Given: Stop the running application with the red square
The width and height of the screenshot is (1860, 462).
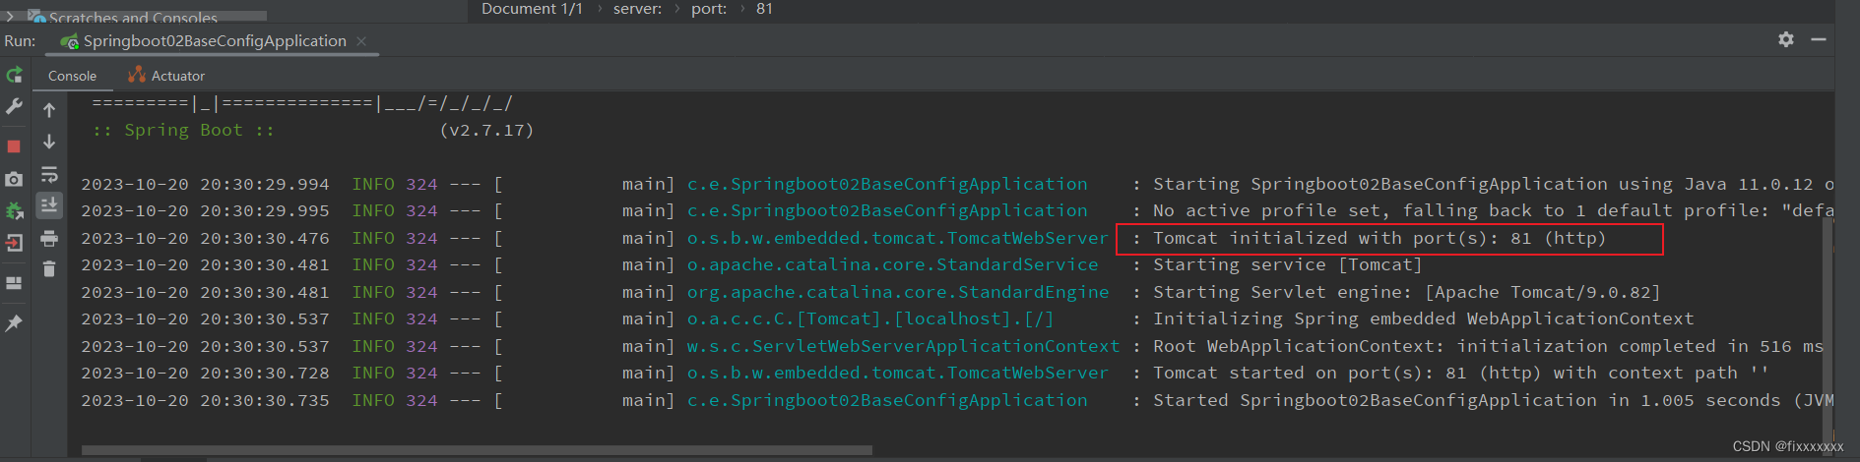Looking at the screenshot, I should [x=14, y=146].
